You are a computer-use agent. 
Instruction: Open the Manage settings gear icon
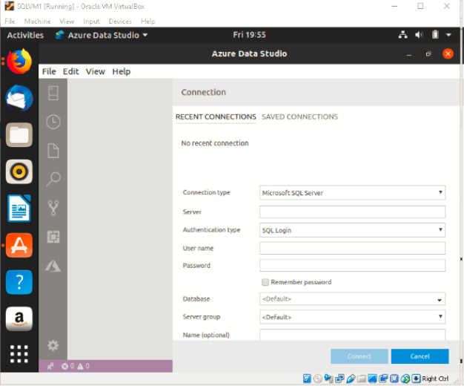(x=53, y=345)
